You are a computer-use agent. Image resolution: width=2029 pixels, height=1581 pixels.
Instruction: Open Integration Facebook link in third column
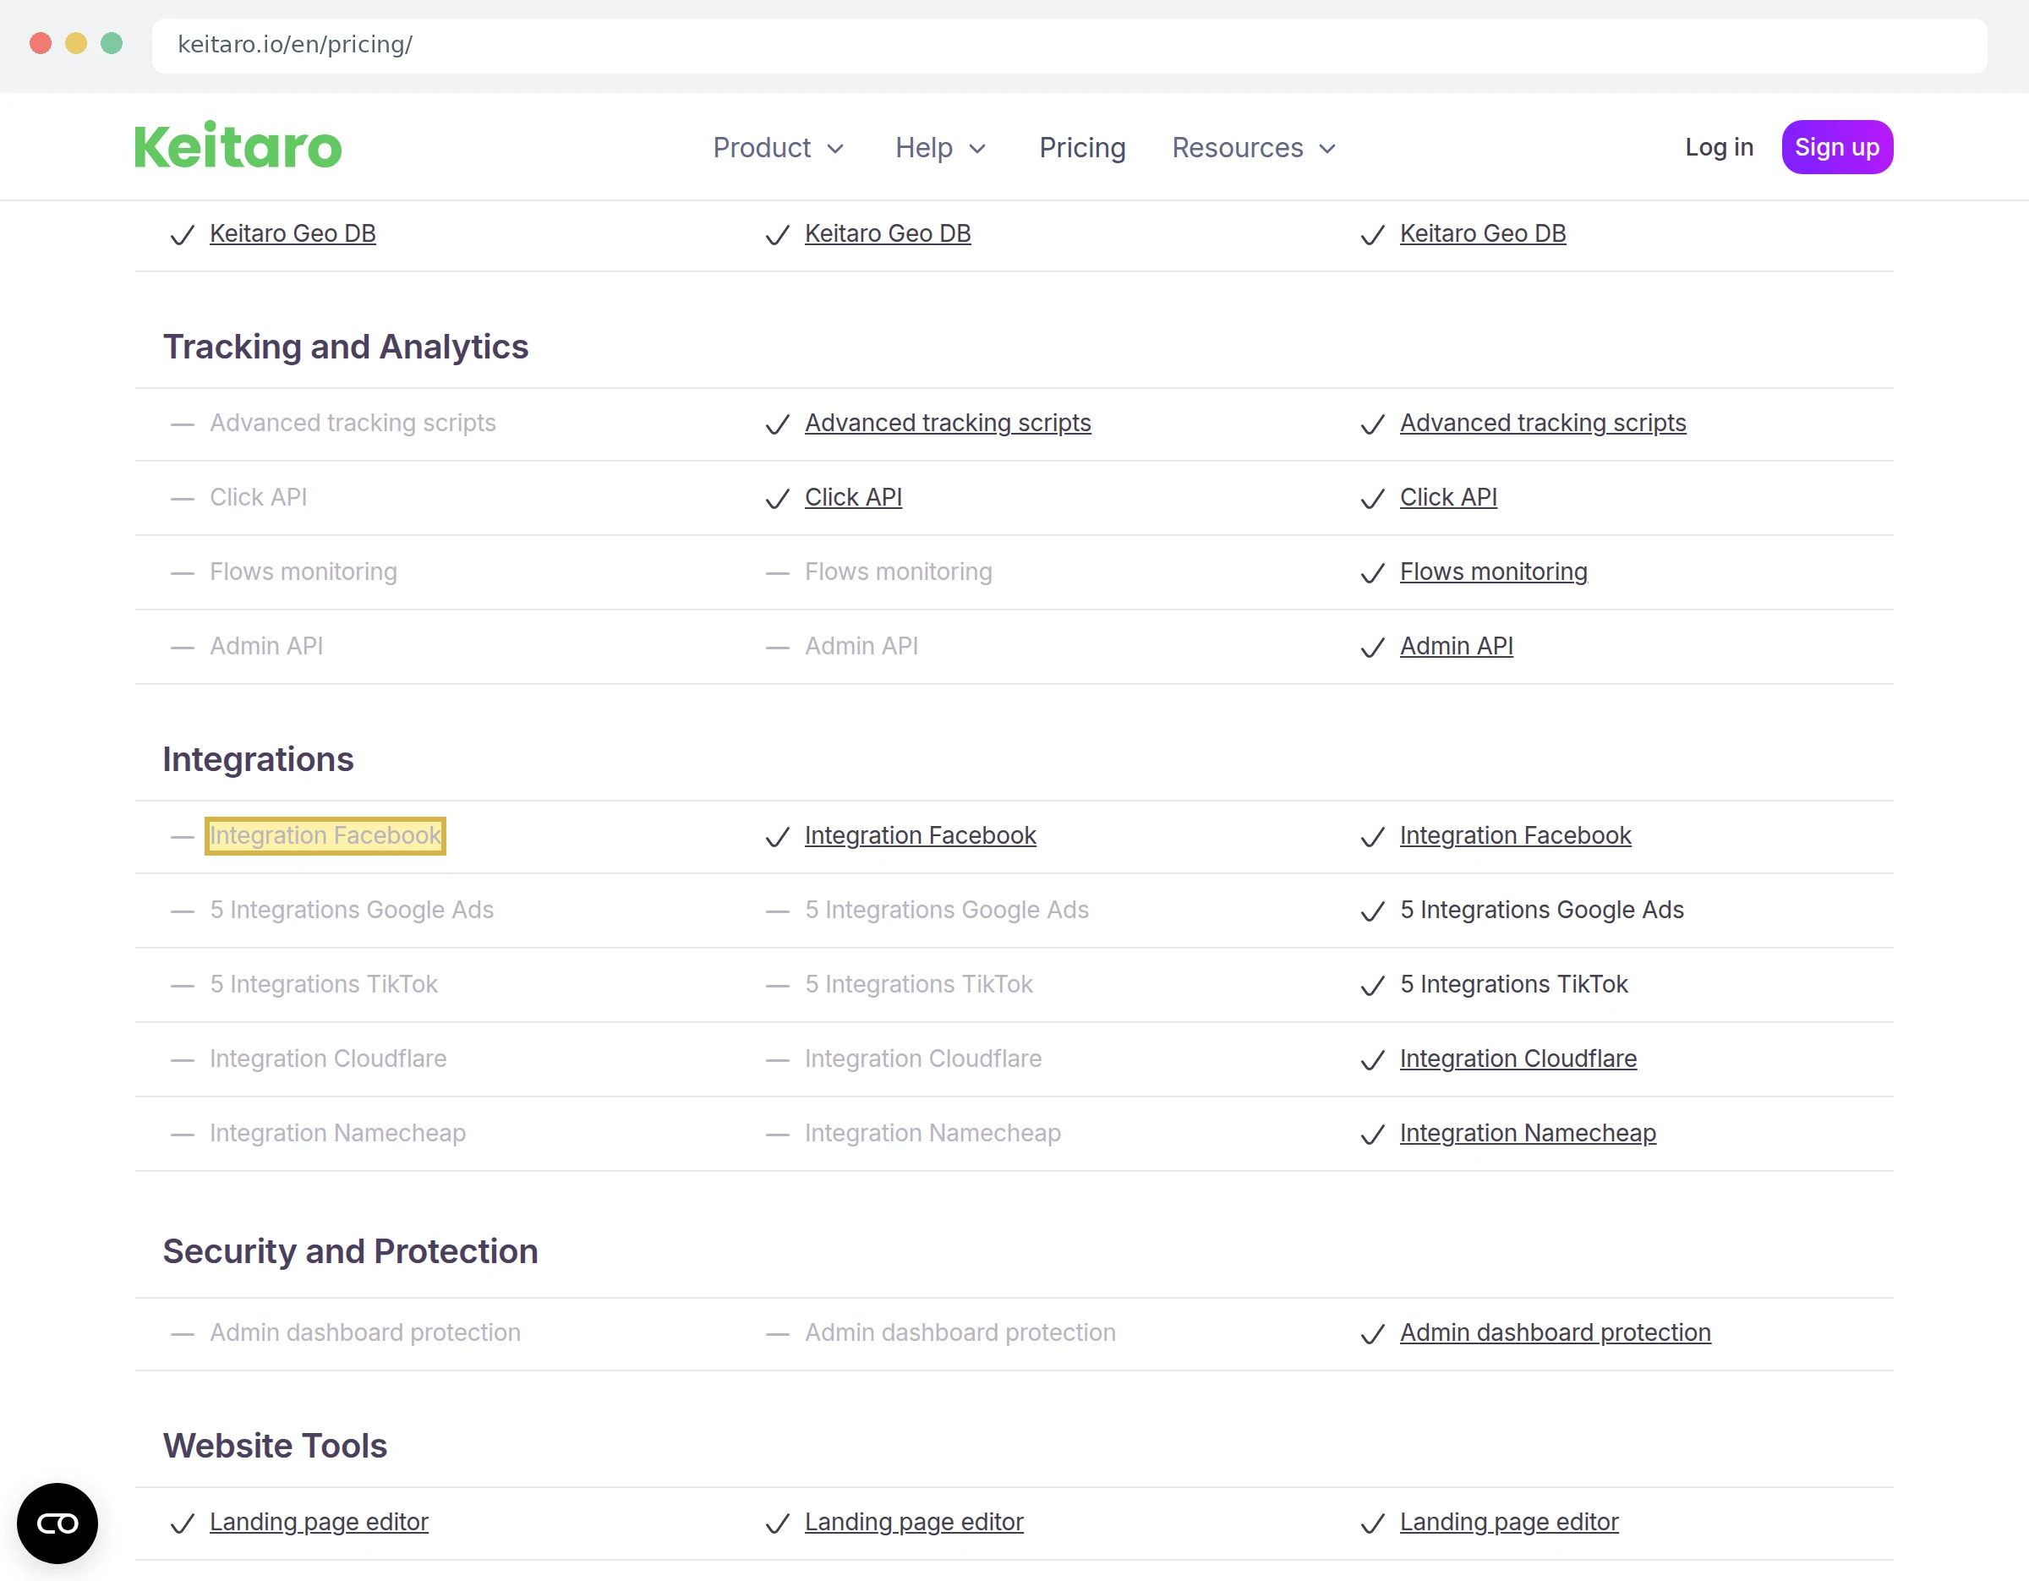pyautogui.click(x=1515, y=835)
